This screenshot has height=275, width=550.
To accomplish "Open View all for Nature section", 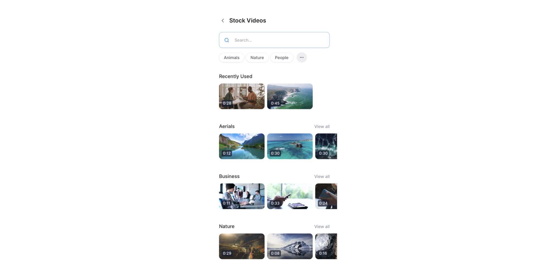I will tap(322, 227).
